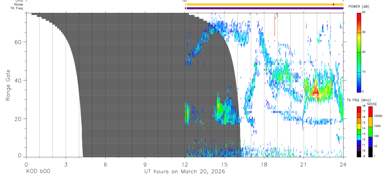Click x-axis tick label "18"
This screenshot has height=178, width=386.
(x=264, y=165)
